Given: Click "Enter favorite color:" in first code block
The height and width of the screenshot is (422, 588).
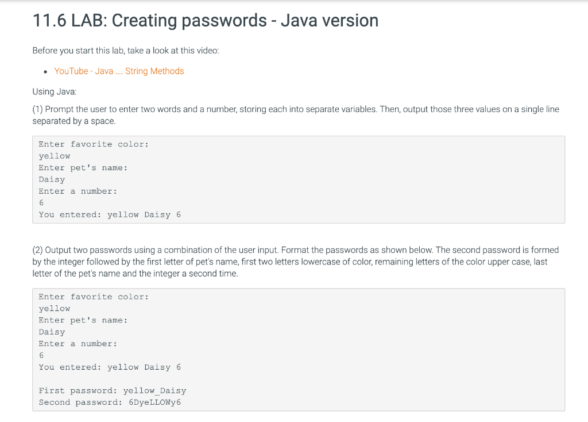Looking at the screenshot, I should pos(94,144).
